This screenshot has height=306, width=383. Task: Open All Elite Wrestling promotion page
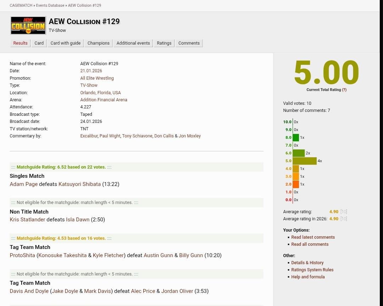pyautogui.click(x=97, y=78)
